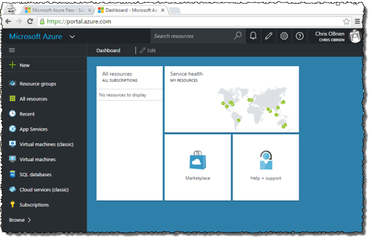The width and height of the screenshot is (372, 242).
Task: Click the search magnifier icon
Action: click(x=237, y=36)
